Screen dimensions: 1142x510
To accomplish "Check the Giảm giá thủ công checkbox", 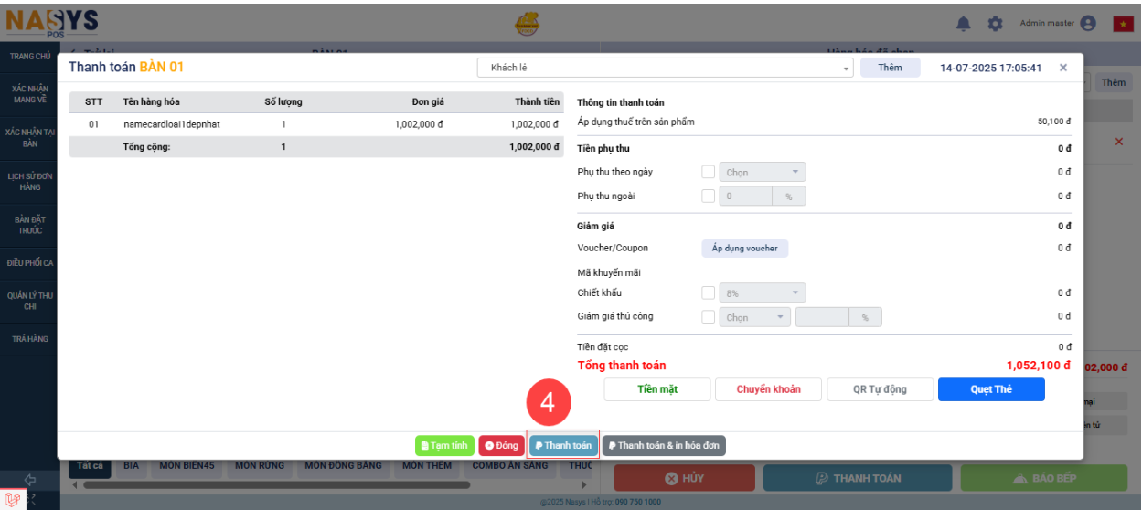I will point(708,317).
